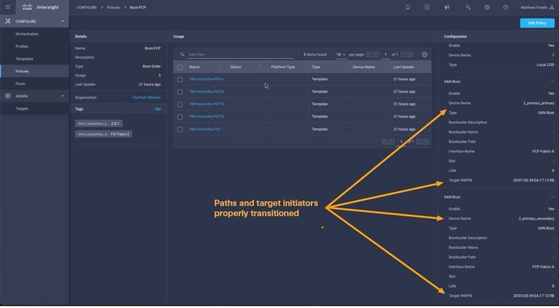Screen dimensions: 559x308
Task: Click CONFIGURE in the breadcrumb
Action: pos(87,7)
